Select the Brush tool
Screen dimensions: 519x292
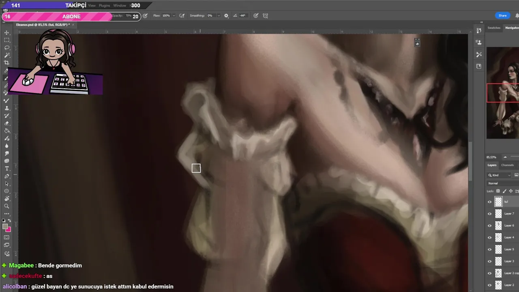click(6, 78)
